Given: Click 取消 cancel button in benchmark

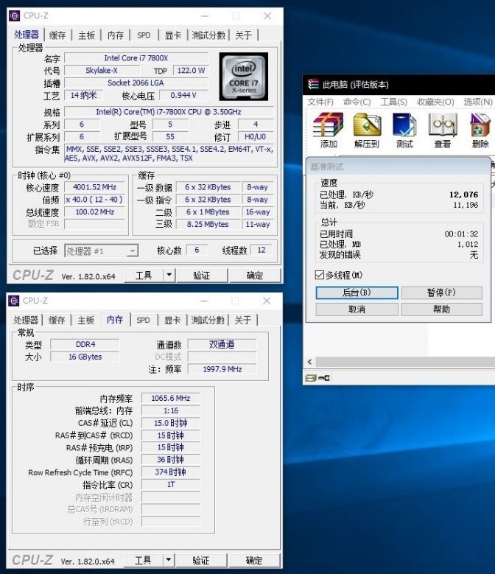Looking at the screenshot, I should pos(357,309).
